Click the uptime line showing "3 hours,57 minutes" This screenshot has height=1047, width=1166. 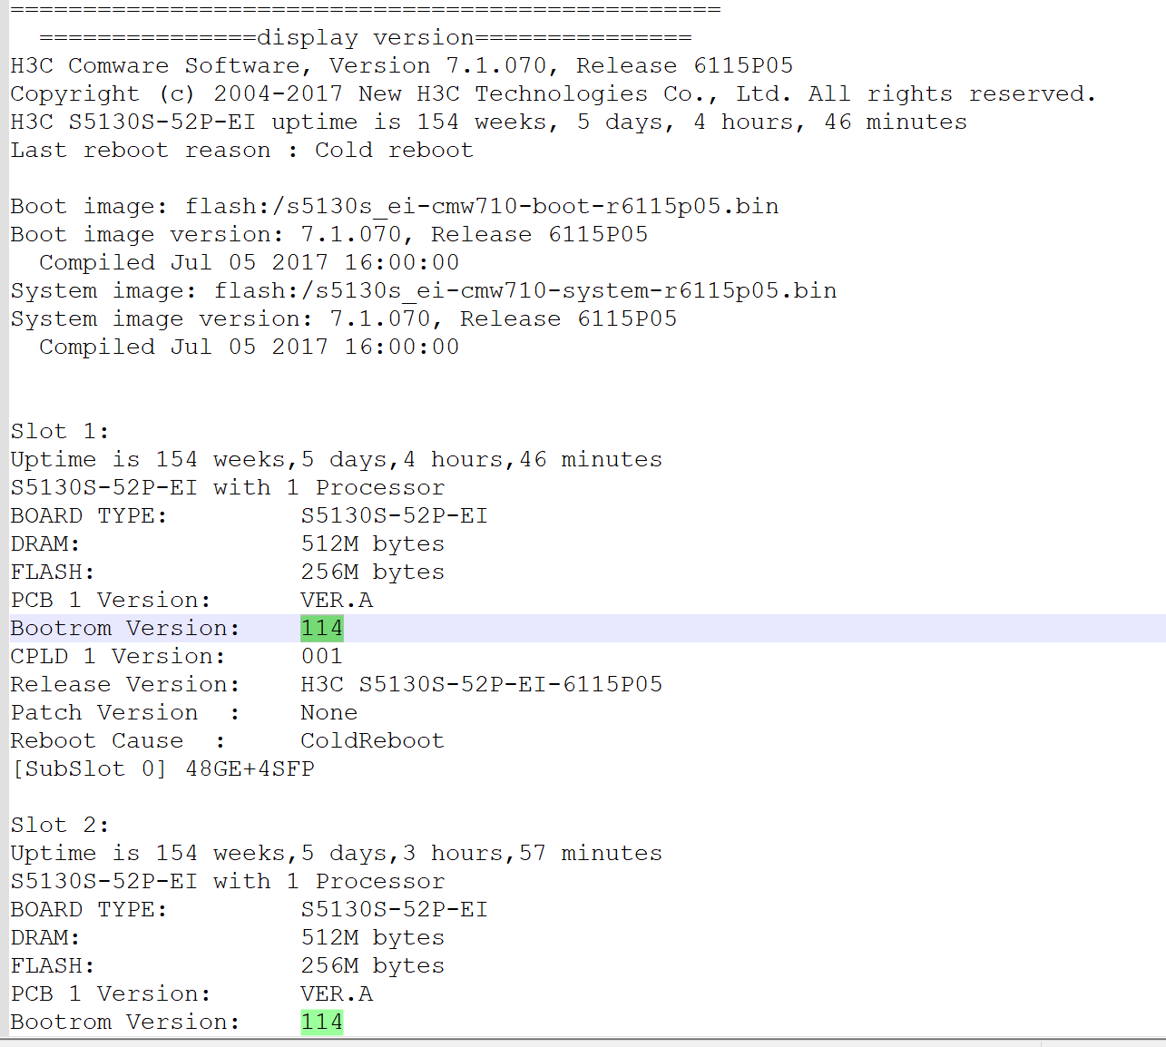(337, 854)
